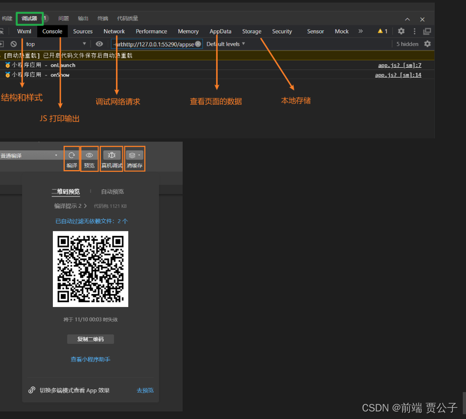Click the 代码包 1121 KB label
The height and width of the screenshot is (419, 466).
pyautogui.click(x=110, y=206)
